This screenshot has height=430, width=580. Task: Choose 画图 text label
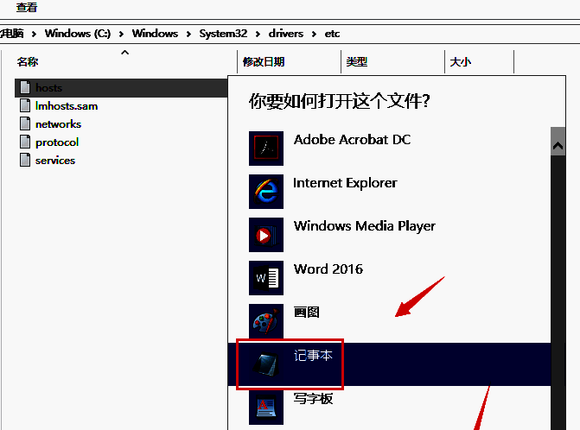click(x=307, y=313)
